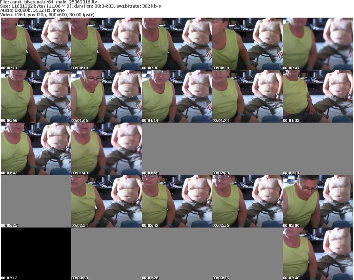Select the thumbnail timestamped 00:00:56
Viewport: 354px width, 280px height.
click(36, 96)
